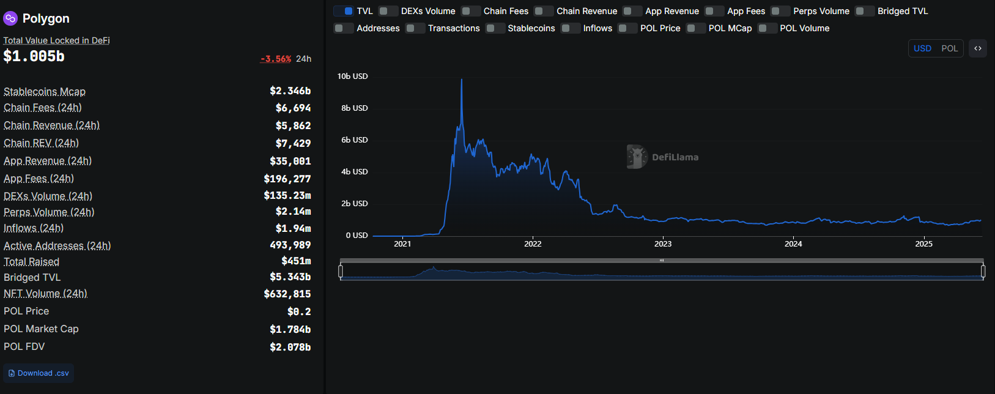
Task: Click the $135.23m DEXs volume value
Action: coord(287,196)
